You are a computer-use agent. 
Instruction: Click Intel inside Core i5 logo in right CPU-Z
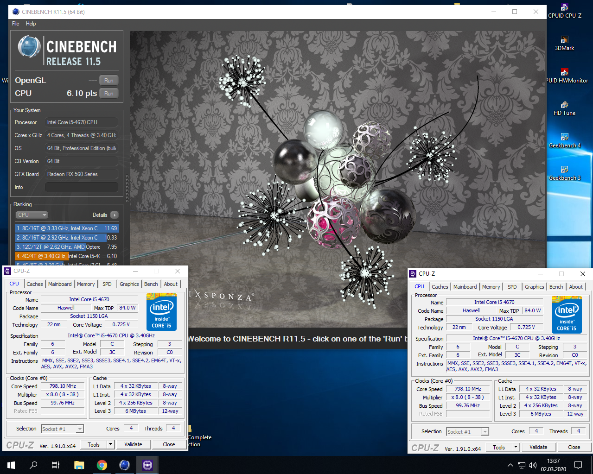[x=567, y=315]
